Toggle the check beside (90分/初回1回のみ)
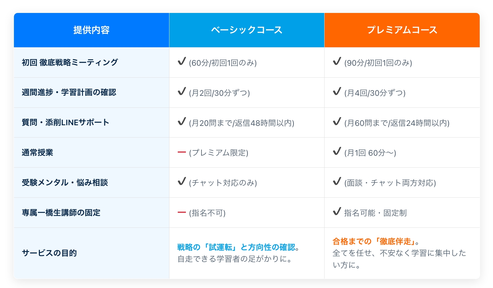The width and height of the screenshot is (493, 288). click(337, 61)
